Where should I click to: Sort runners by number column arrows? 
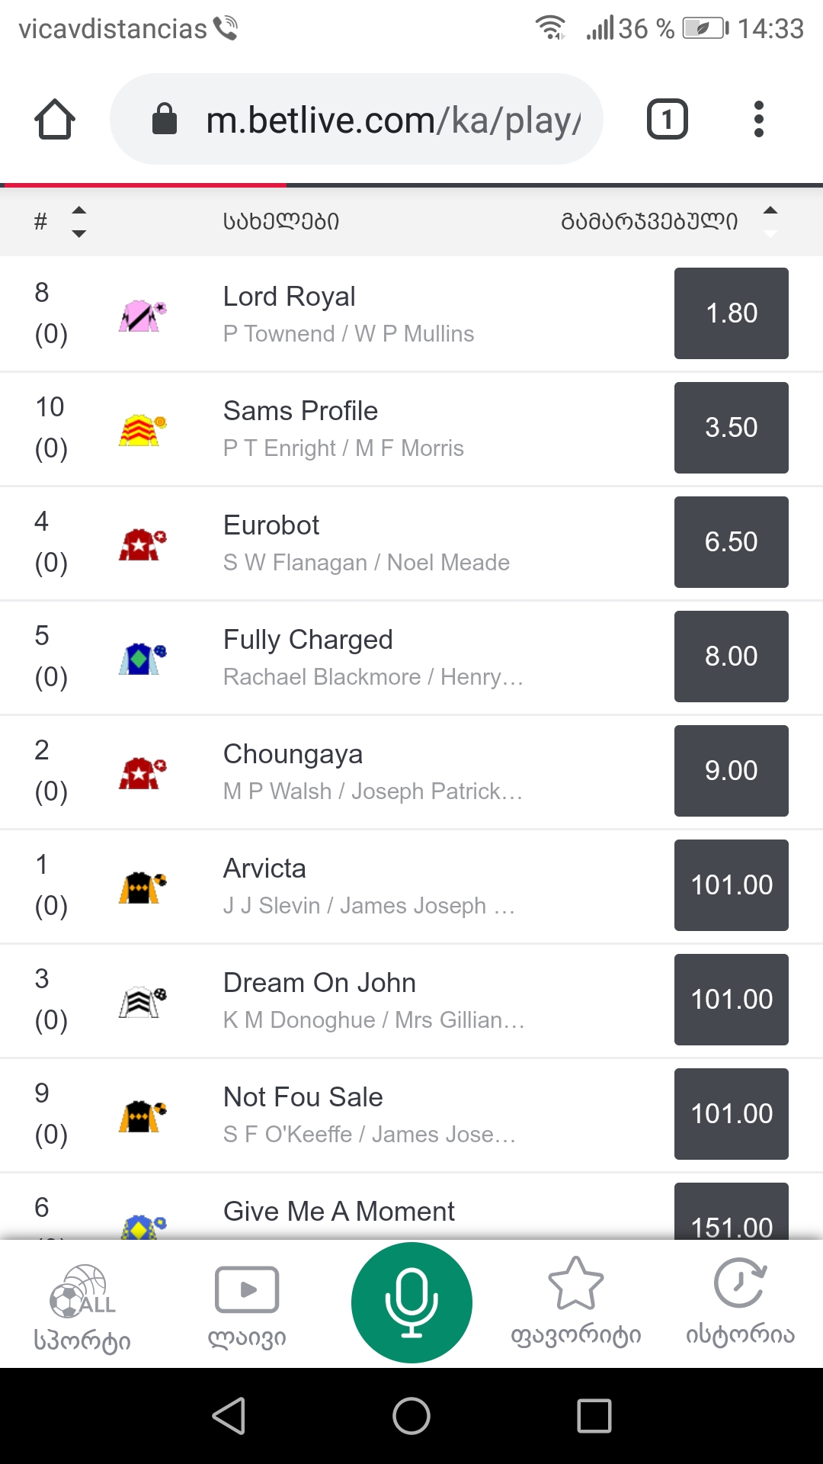pos(78,222)
